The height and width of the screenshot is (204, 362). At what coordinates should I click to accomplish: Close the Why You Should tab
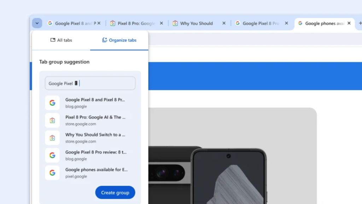224,23
